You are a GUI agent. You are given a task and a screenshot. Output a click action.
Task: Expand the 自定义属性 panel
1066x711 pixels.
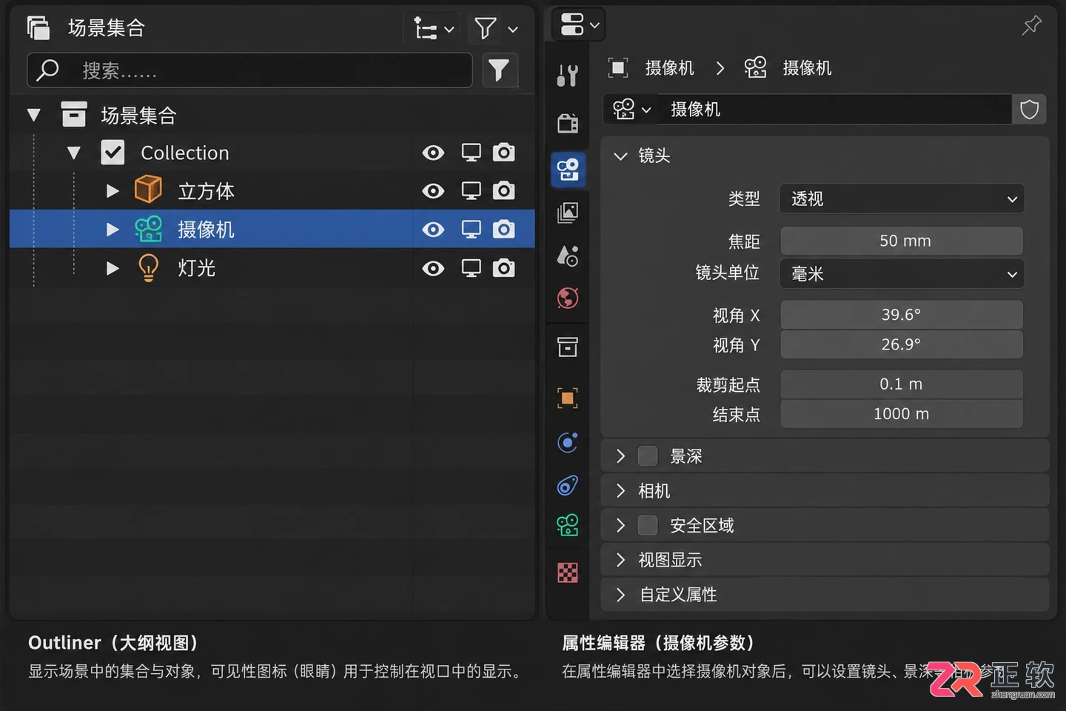pyautogui.click(x=621, y=595)
